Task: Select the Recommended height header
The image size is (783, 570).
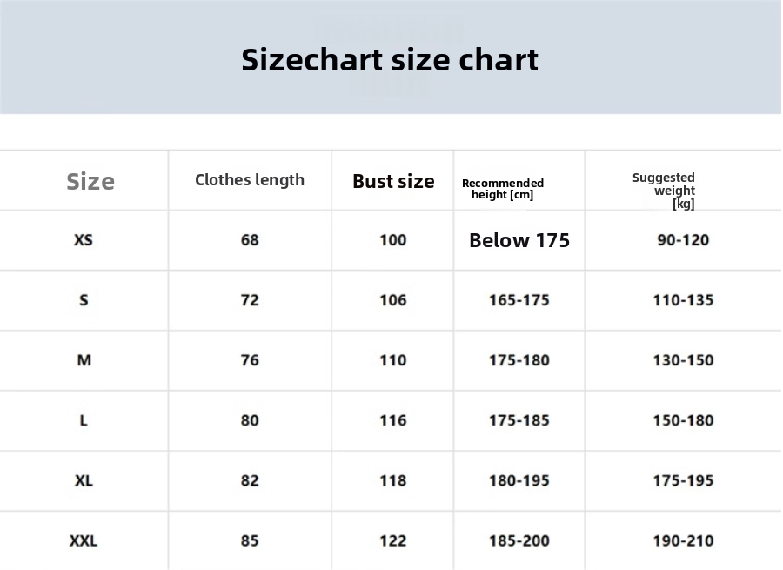Action: click(x=503, y=189)
